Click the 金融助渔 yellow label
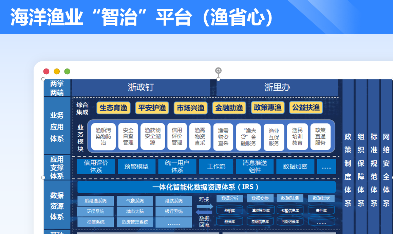 tap(229, 108)
